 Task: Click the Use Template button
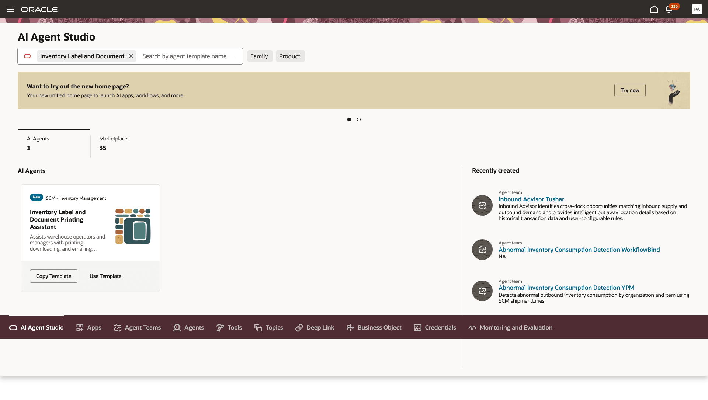pyautogui.click(x=105, y=276)
